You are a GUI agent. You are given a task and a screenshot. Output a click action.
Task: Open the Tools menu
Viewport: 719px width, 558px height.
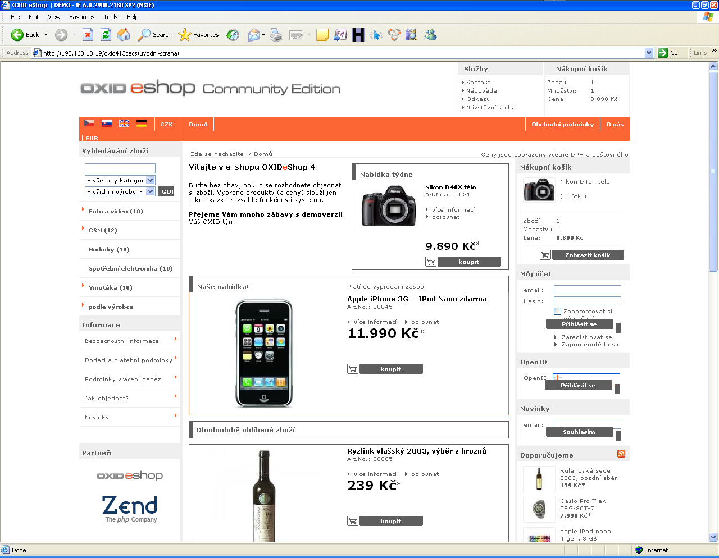[111, 17]
